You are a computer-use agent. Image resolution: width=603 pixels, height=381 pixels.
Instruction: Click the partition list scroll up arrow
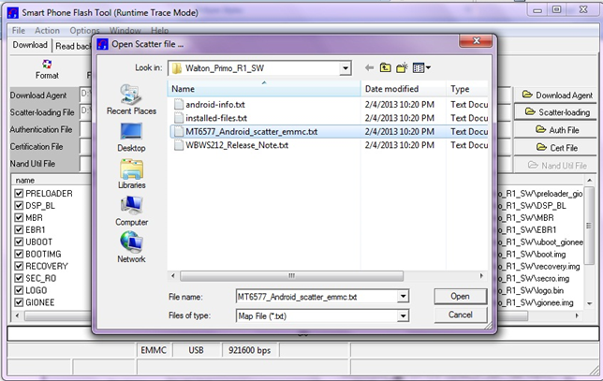[589, 180]
